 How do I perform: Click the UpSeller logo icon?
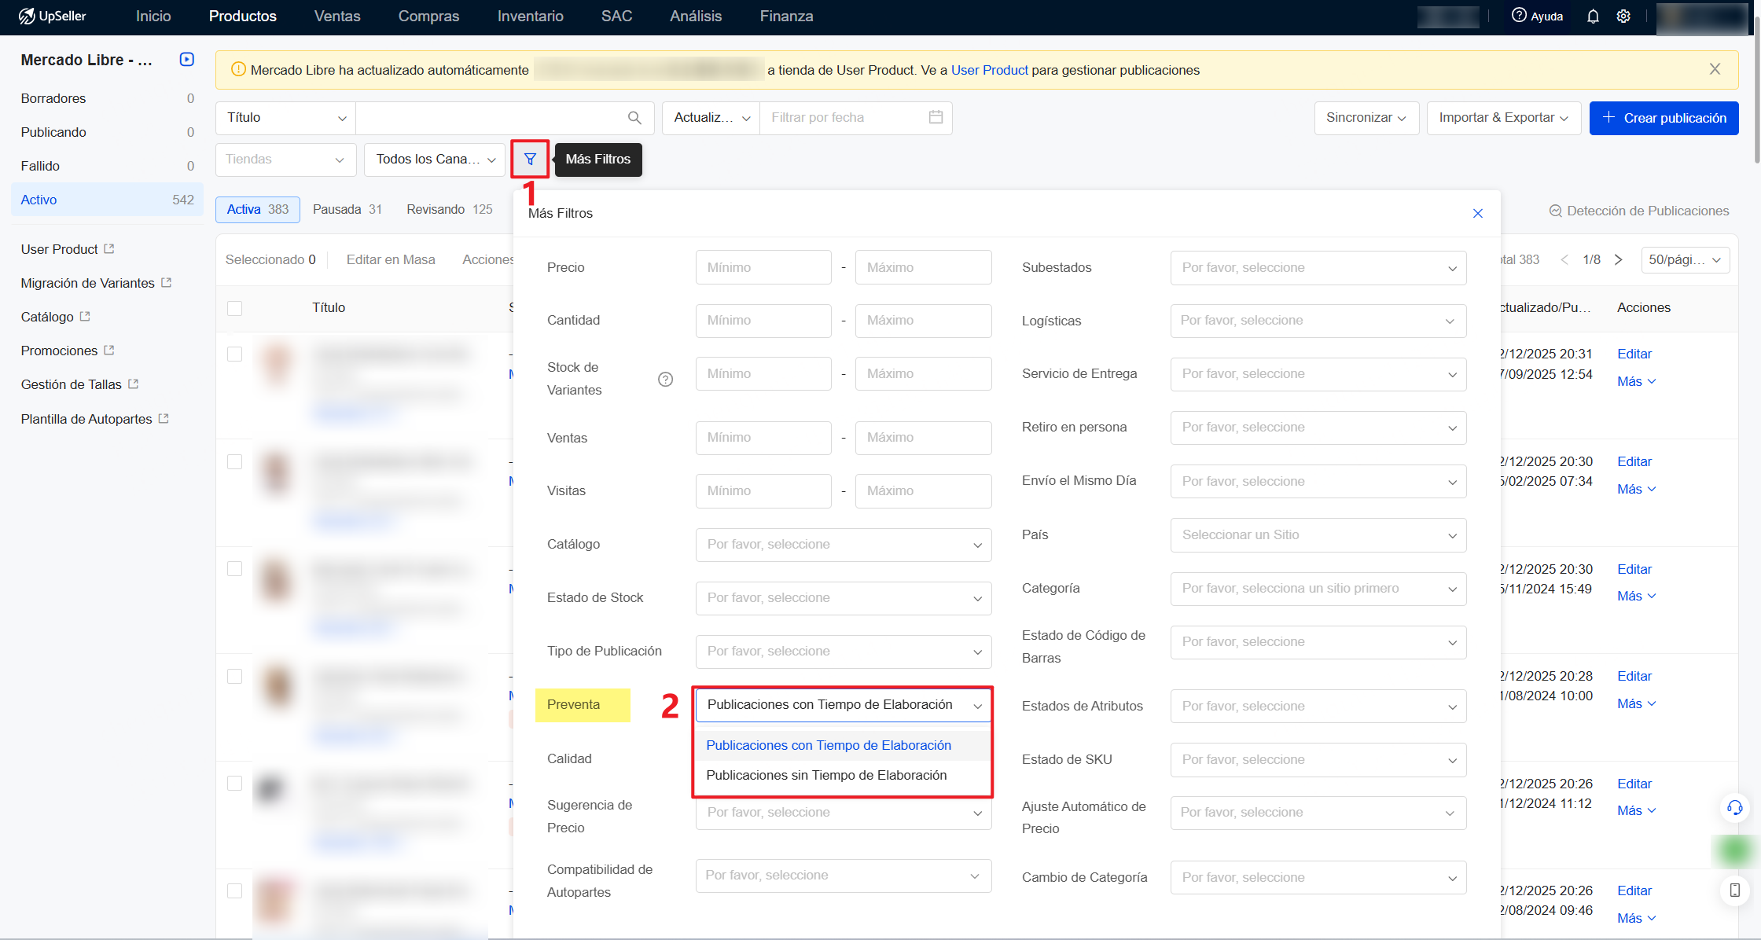(x=26, y=16)
